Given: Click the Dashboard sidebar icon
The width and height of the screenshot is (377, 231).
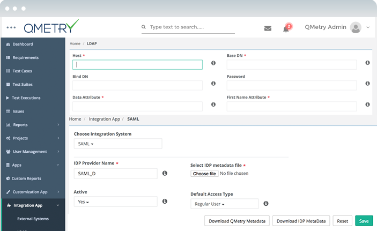Looking at the screenshot, I should [8, 44].
